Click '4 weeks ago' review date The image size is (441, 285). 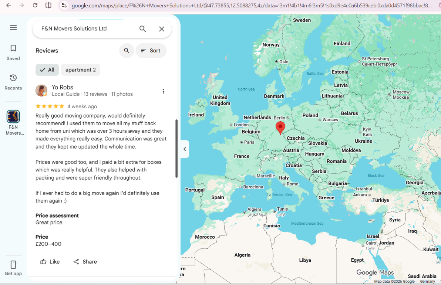[82, 106]
